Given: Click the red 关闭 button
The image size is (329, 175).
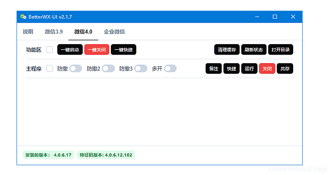Looking at the screenshot, I should (267, 69).
